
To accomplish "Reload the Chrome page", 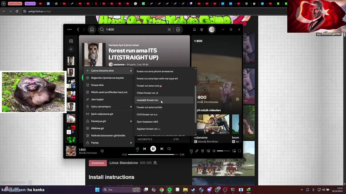I will click(17, 11).
